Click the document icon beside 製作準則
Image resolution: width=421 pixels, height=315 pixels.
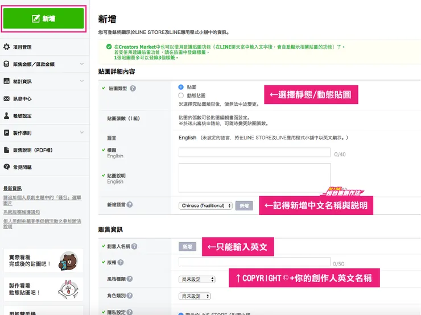tap(6, 133)
